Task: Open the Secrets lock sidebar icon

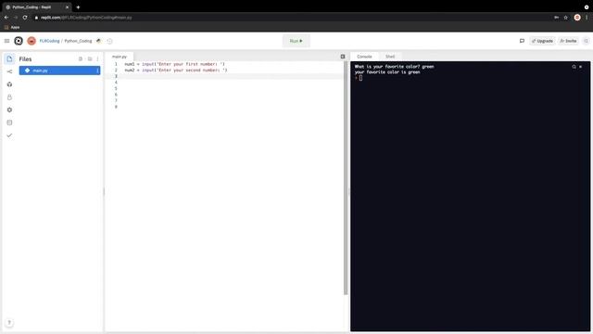Action: 9,97
